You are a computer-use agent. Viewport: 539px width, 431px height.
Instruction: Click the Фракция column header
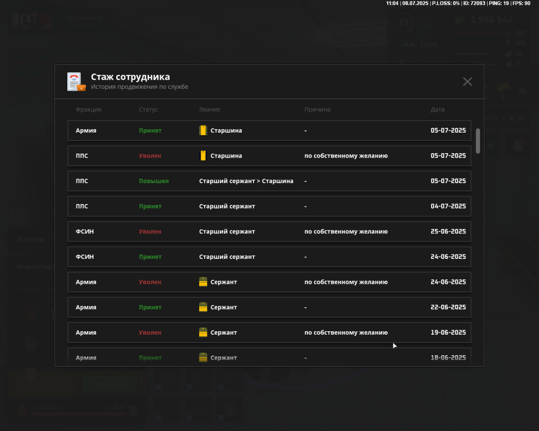pyautogui.click(x=88, y=109)
